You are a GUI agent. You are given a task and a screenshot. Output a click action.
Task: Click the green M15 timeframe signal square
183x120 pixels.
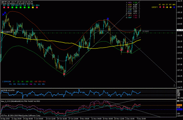pyautogui.click(x=12, y=8)
